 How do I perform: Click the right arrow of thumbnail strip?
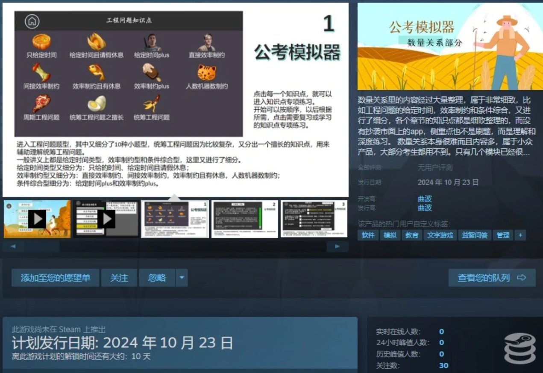coord(338,247)
